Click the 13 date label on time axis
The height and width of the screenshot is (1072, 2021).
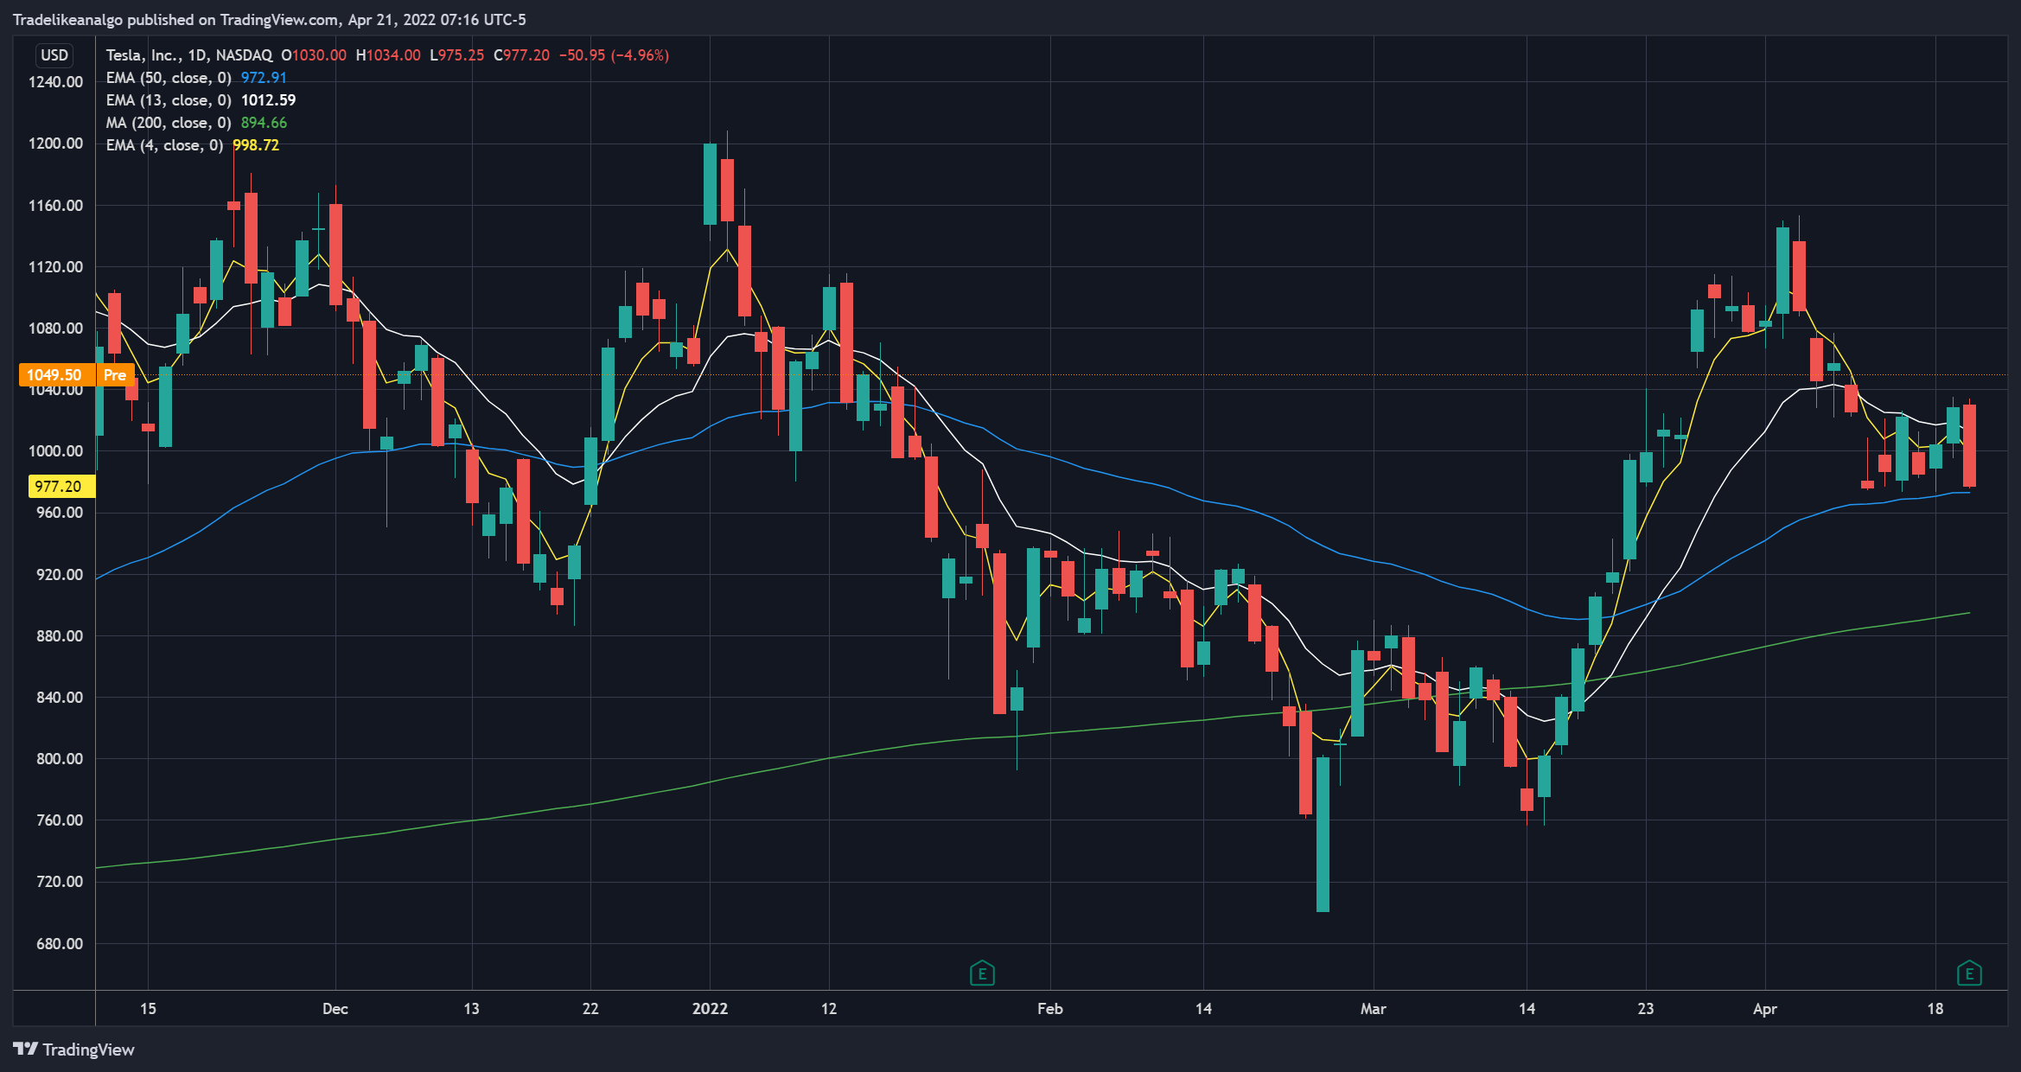tap(471, 1009)
